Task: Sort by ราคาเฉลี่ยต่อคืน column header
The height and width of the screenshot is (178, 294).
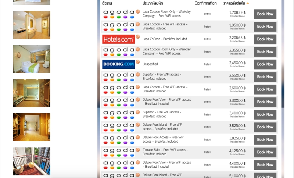Action: pos(234,3)
